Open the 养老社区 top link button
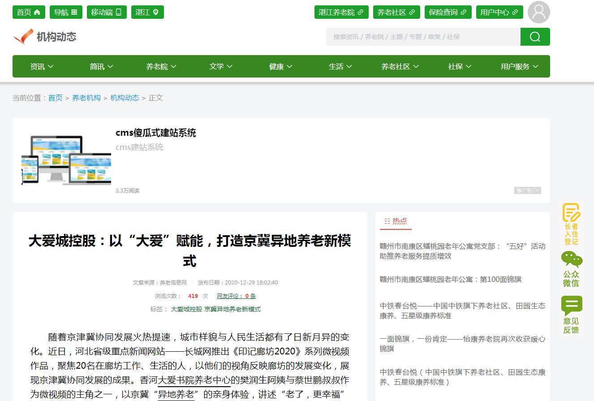The image size is (594, 401). coord(396,12)
